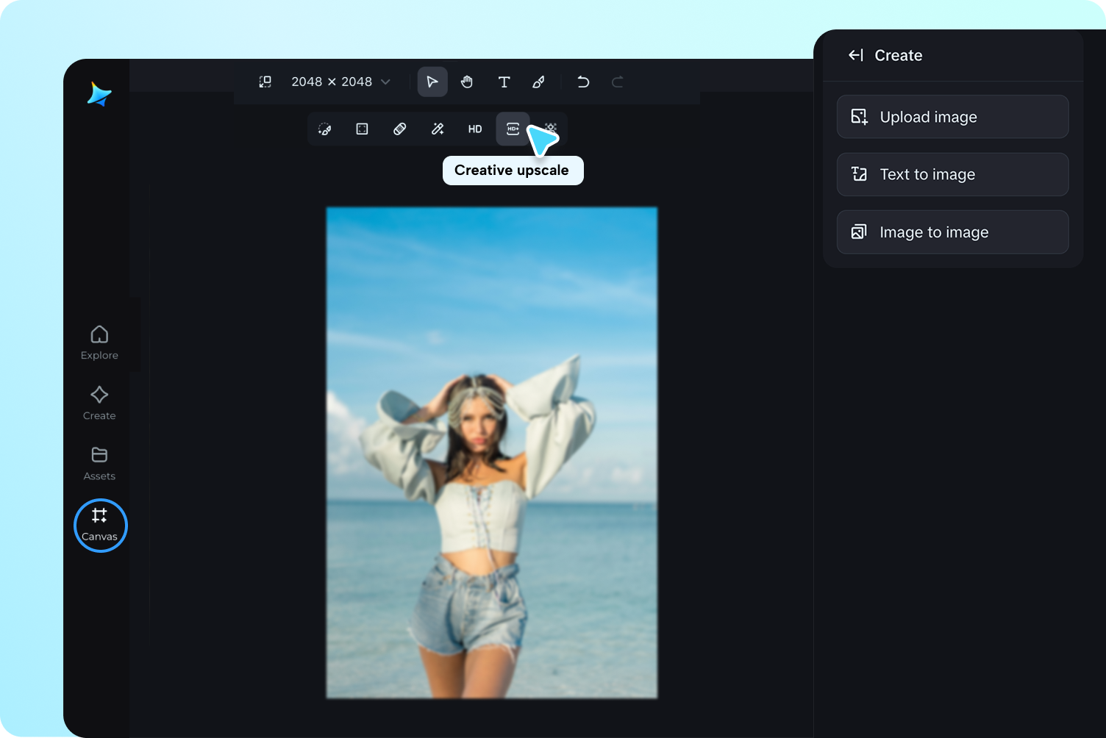
Task: Click the canvas resize icon
Action: [265, 82]
